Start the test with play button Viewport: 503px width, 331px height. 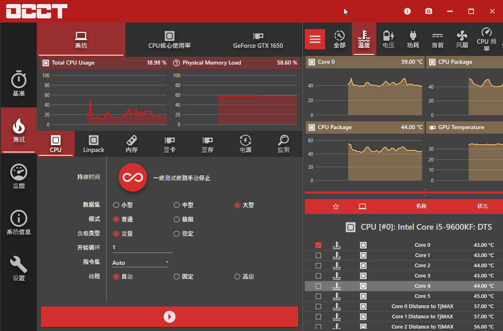(x=170, y=317)
